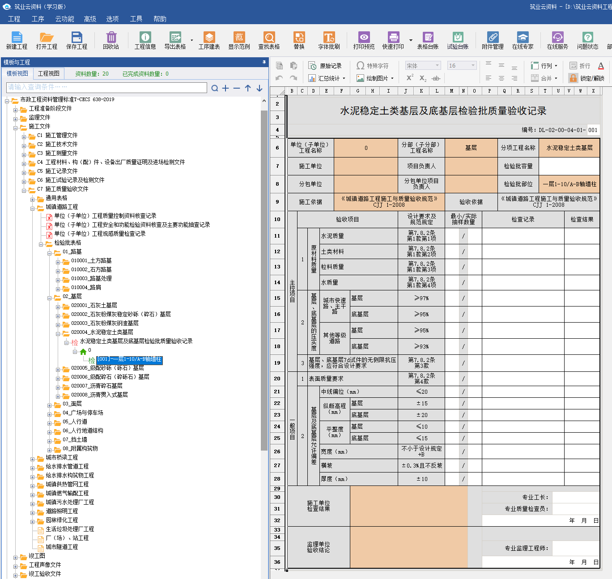This screenshot has height=579, width=612.
Task: Switch to the 工程视图 tab
Action: (x=49, y=73)
